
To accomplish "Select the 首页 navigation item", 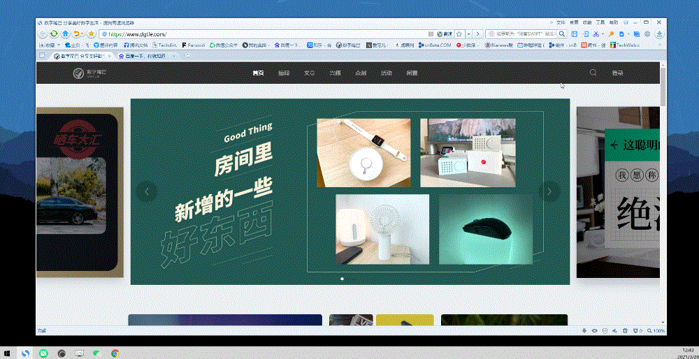I will pyautogui.click(x=258, y=73).
